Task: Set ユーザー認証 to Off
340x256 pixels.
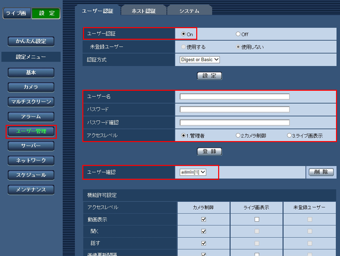Action: point(238,34)
